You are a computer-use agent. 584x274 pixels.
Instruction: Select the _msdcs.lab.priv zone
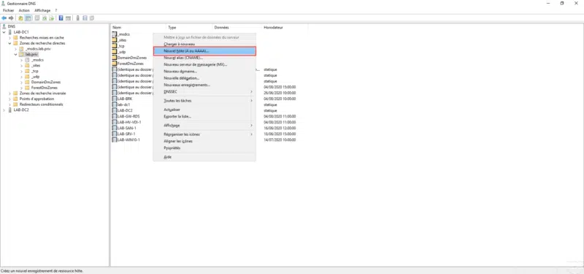[38, 49]
